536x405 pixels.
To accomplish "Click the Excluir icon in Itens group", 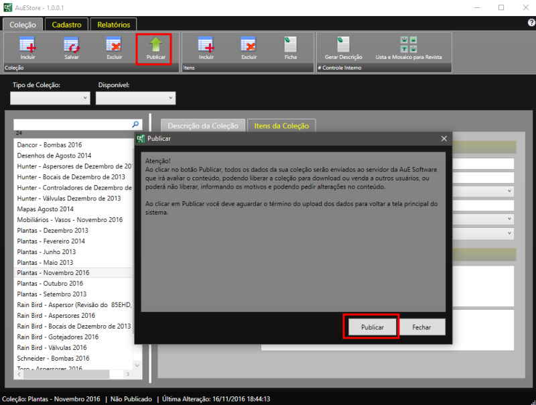I will point(249,46).
